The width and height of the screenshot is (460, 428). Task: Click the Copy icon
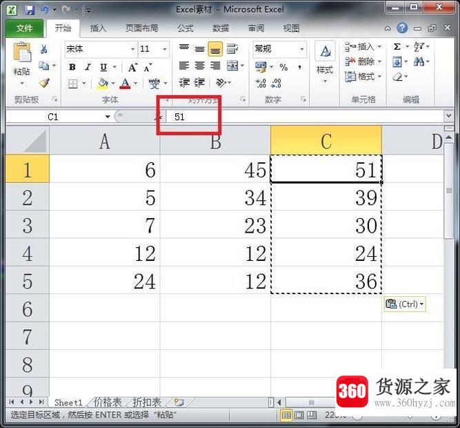pyautogui.click(x=43, y=66)
